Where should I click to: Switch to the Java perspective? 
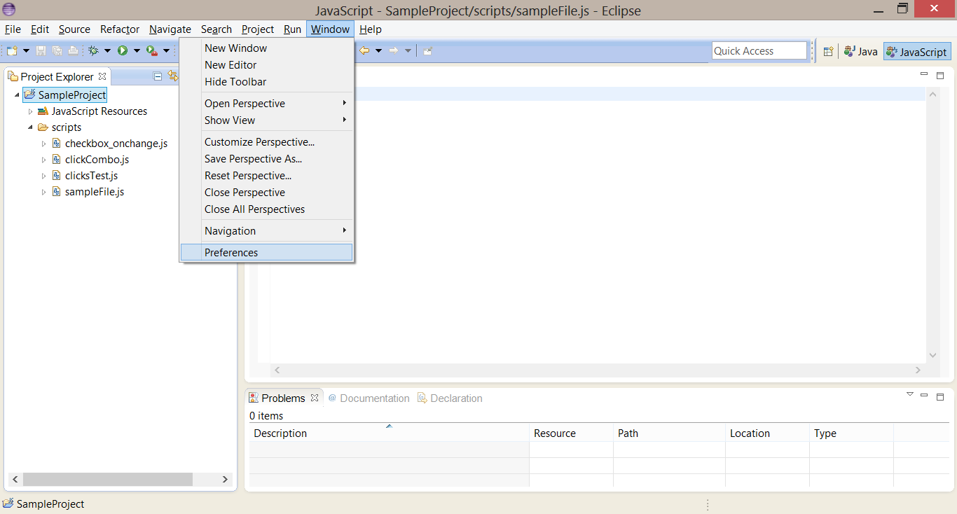[x=860, y=50]
